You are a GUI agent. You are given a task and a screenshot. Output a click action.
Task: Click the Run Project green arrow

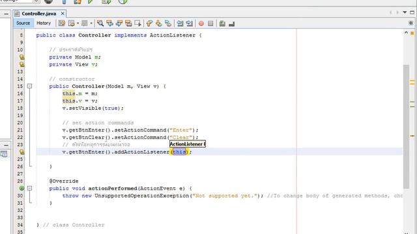click(x=91, y=2)
